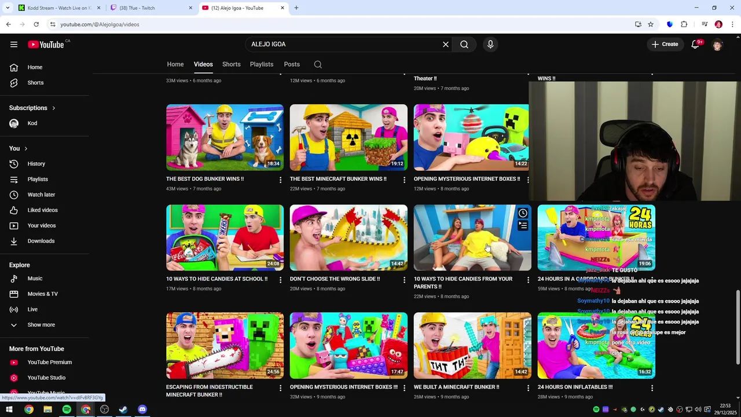Open options for DON'T CHOOSE THE WRONG SLIDE
The width and height of the screenshot is (741, 417).
(x=405, y=280)
